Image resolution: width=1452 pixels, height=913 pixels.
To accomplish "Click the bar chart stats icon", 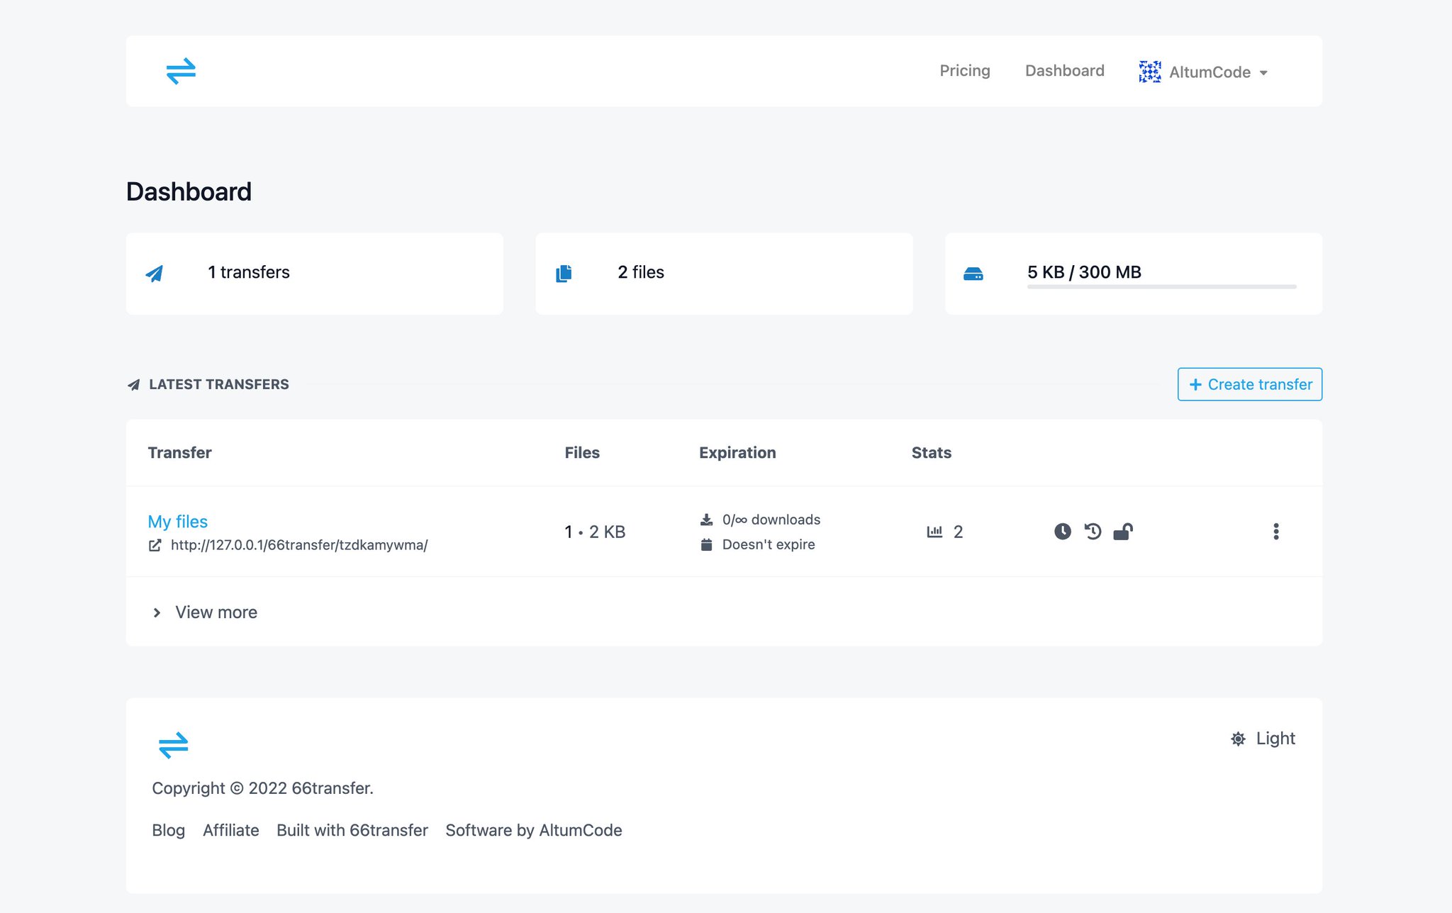I will click(x=934, y=532).
